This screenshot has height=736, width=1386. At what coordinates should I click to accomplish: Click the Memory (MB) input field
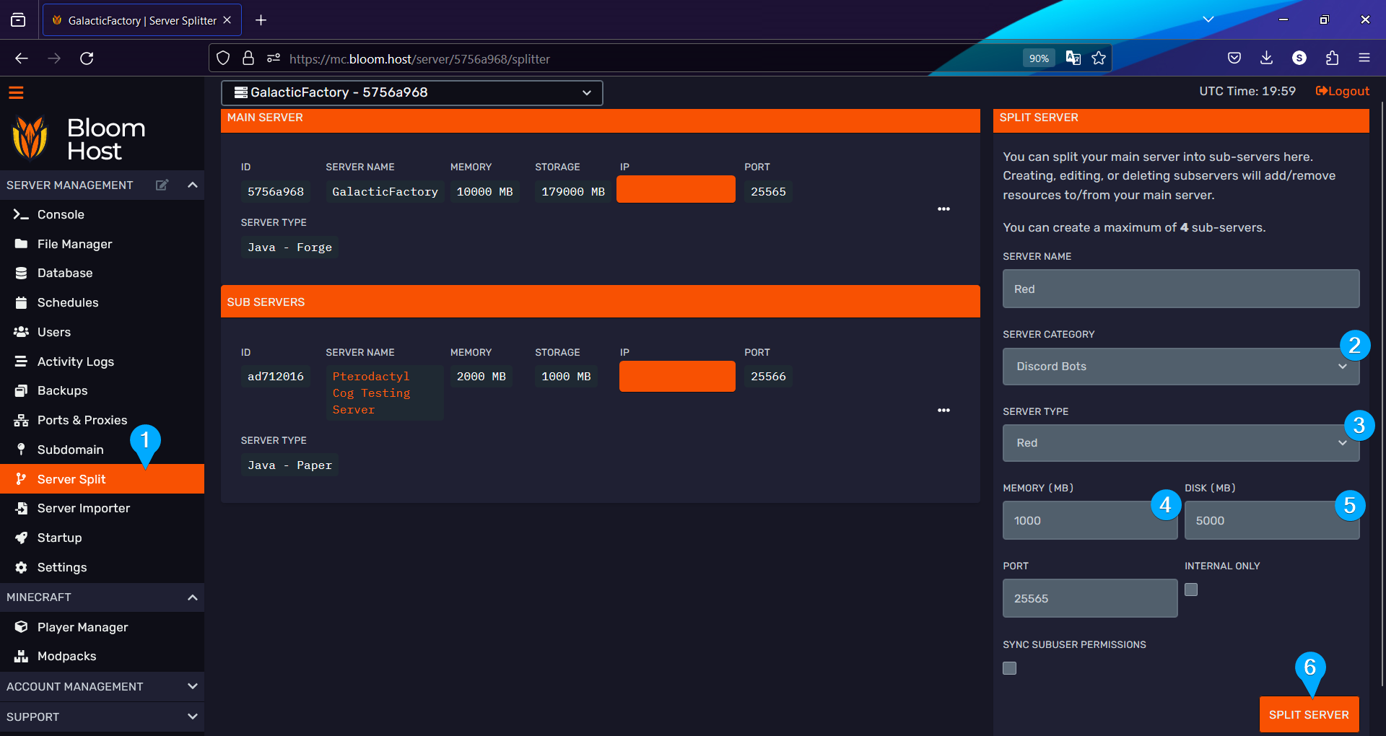tap(1089, 520)
